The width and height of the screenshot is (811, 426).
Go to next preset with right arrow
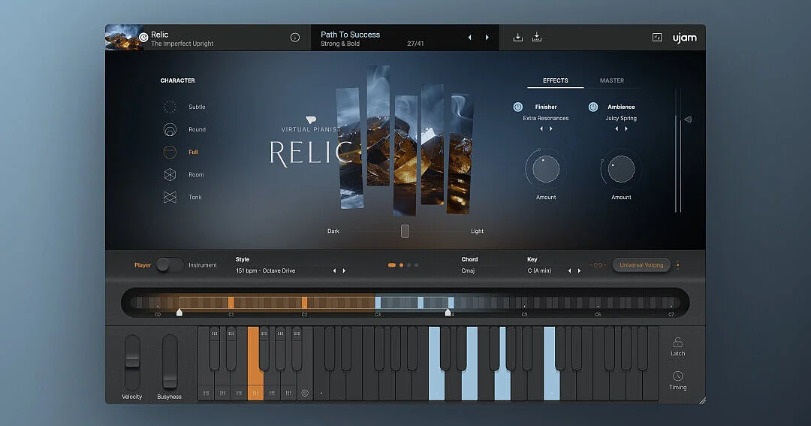487,38
